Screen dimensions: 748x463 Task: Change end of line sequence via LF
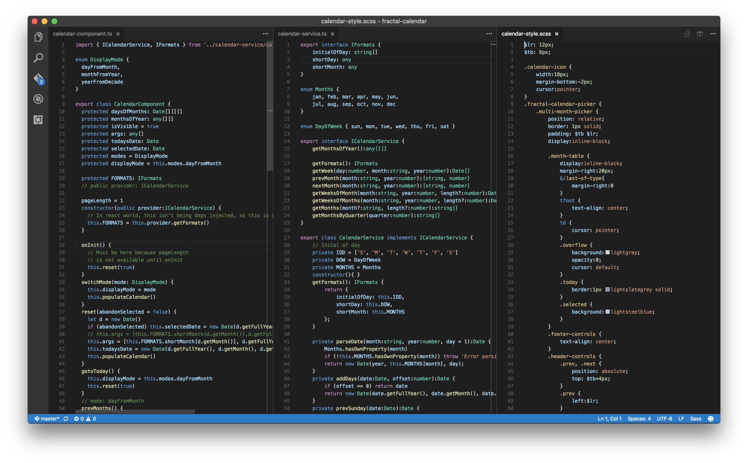click(x=681, y=419)
